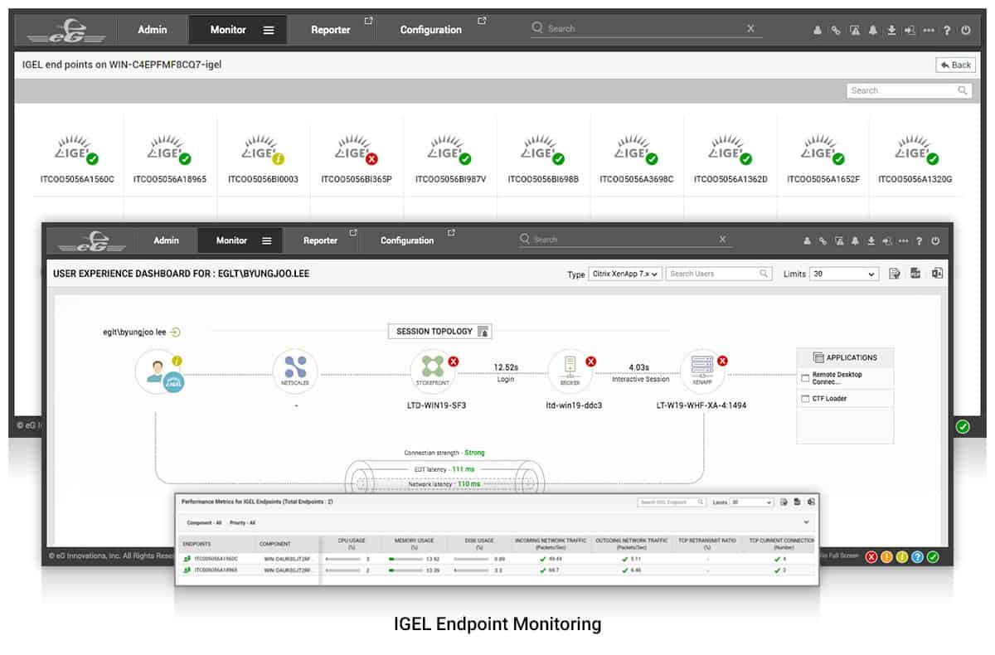Open the Monitor menu in the dashboard window

tap(240, 240)
